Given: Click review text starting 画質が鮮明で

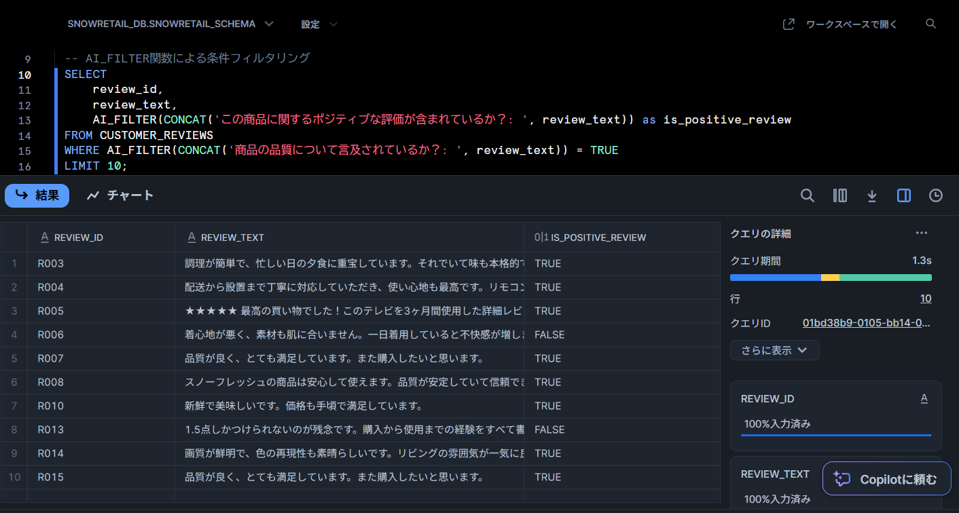Looking at the screenshot, I should tap(354, 453).
